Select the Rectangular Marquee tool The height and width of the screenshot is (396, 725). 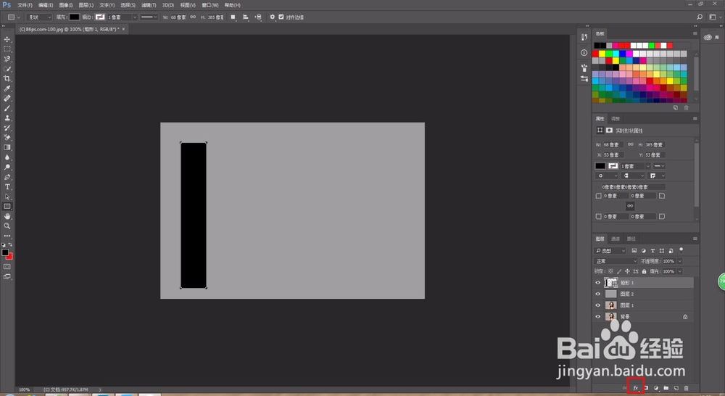pyautogui.click(x=7, y=49)
